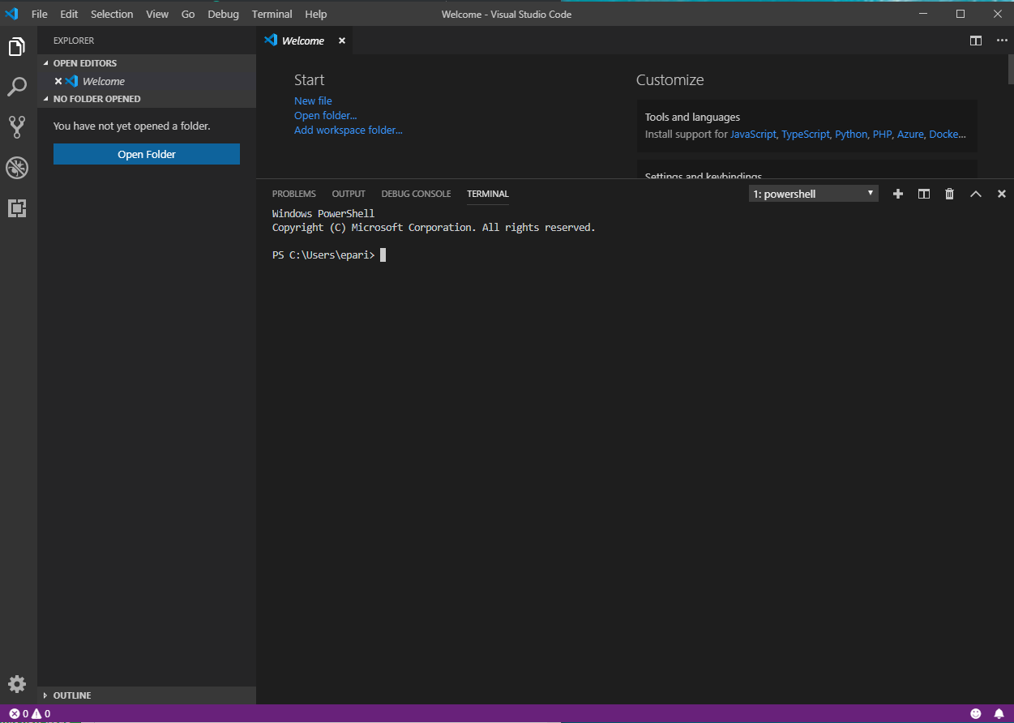Open the editor More Actions menu

click(x=1002, y=41)
